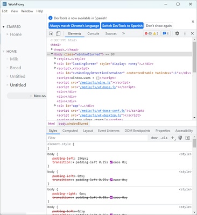This screenshot has height=215, width=197.
Task: Switch to the Elements tab
Action: (75, 33)
